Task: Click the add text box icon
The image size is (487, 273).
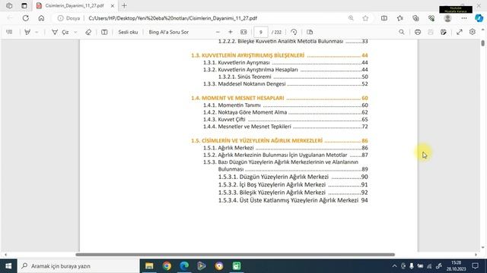Action: click(x=104, y=32)
